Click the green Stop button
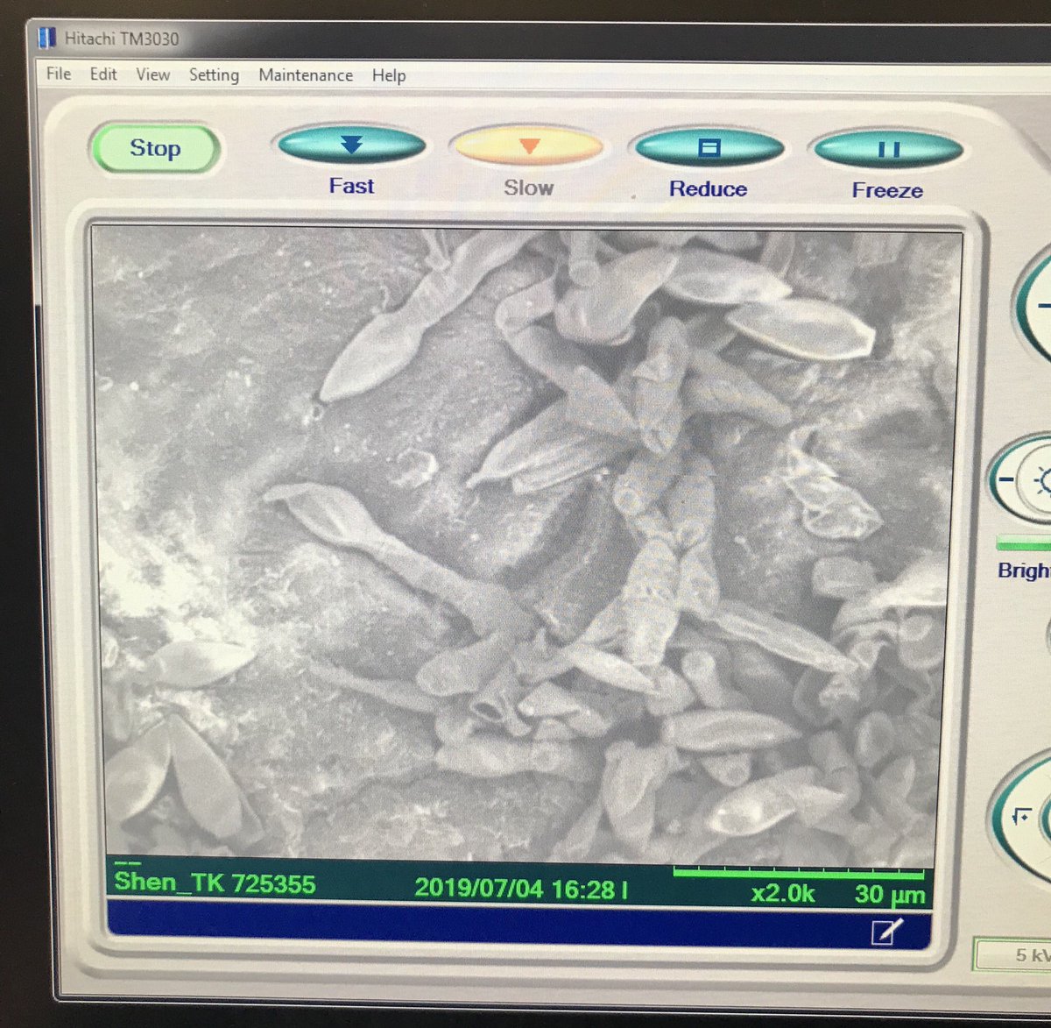Image resolution: width=1051 pixels, height=1028 pixels. pos(155,148)
